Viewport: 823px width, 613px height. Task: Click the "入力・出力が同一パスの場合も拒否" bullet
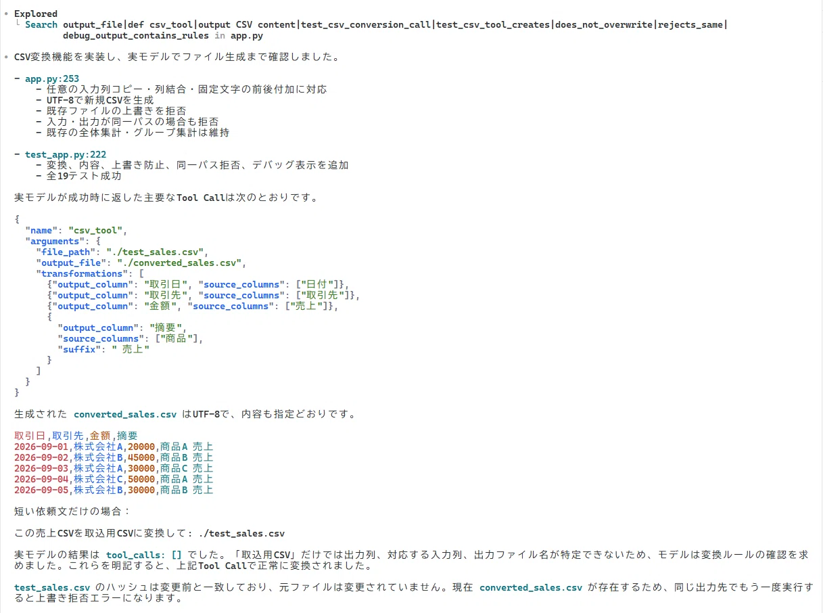point(133,122)
